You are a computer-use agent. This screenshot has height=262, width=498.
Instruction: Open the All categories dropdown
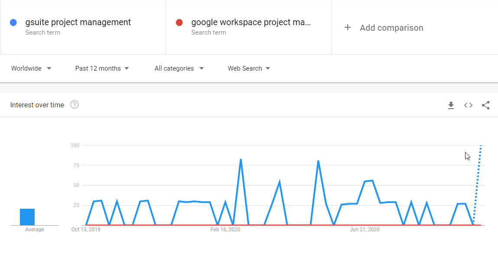point(179,68)
